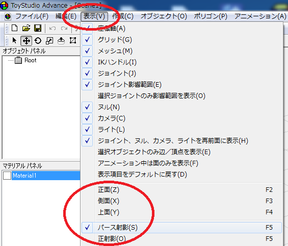Click the Save floppy disk icon
Viewport: 288px width, 246px height.
tap(38, 28)
